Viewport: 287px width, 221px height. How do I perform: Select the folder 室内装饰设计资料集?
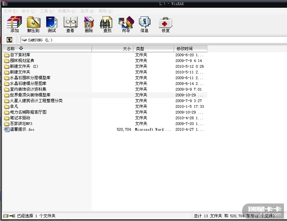click(28, 89)
